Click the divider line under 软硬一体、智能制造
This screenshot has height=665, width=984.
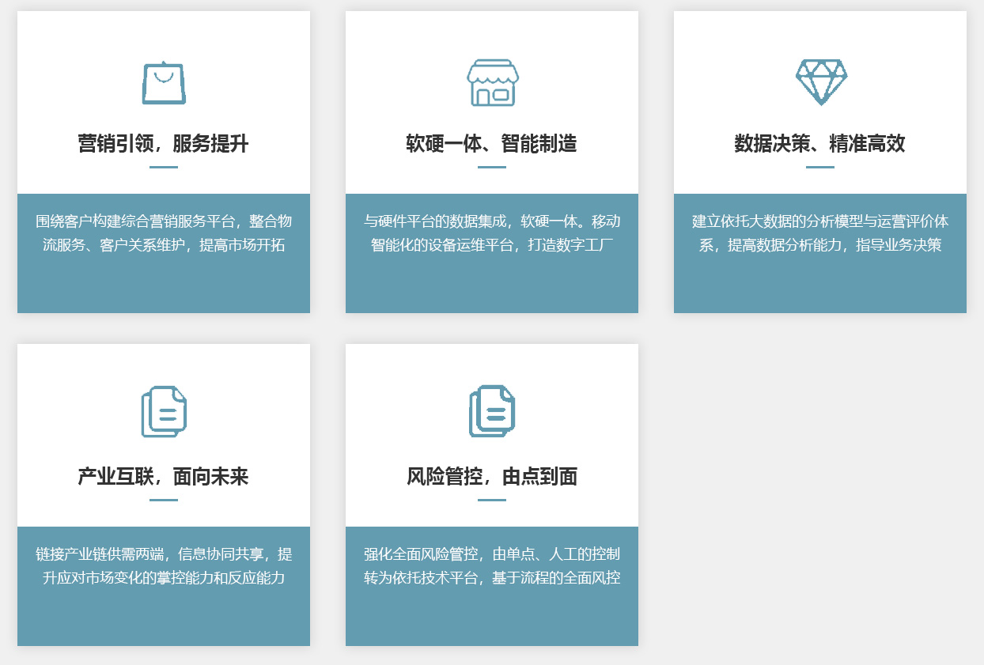(492, 168)
